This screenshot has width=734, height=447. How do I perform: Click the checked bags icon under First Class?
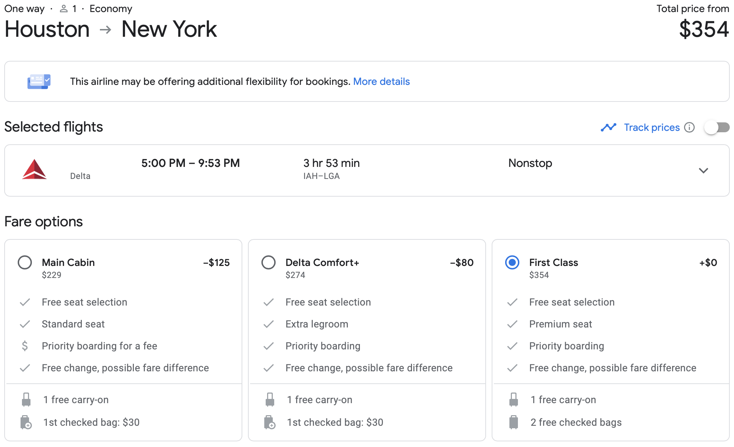(x=513, y=422)
